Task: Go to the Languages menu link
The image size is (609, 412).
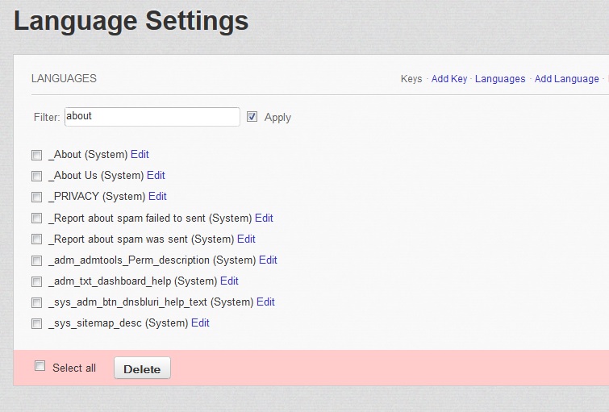Action: [500, 79]
